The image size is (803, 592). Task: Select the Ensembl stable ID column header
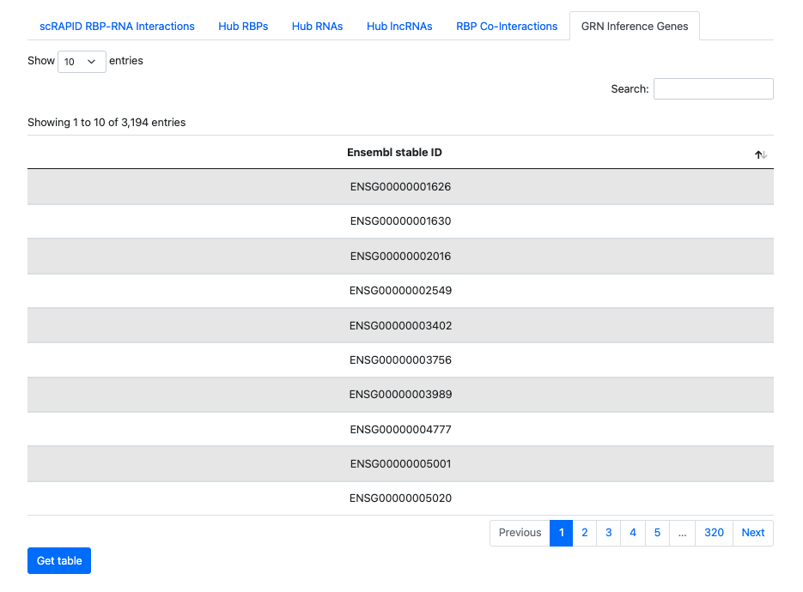pyautogui.click(x=394, y=153)
